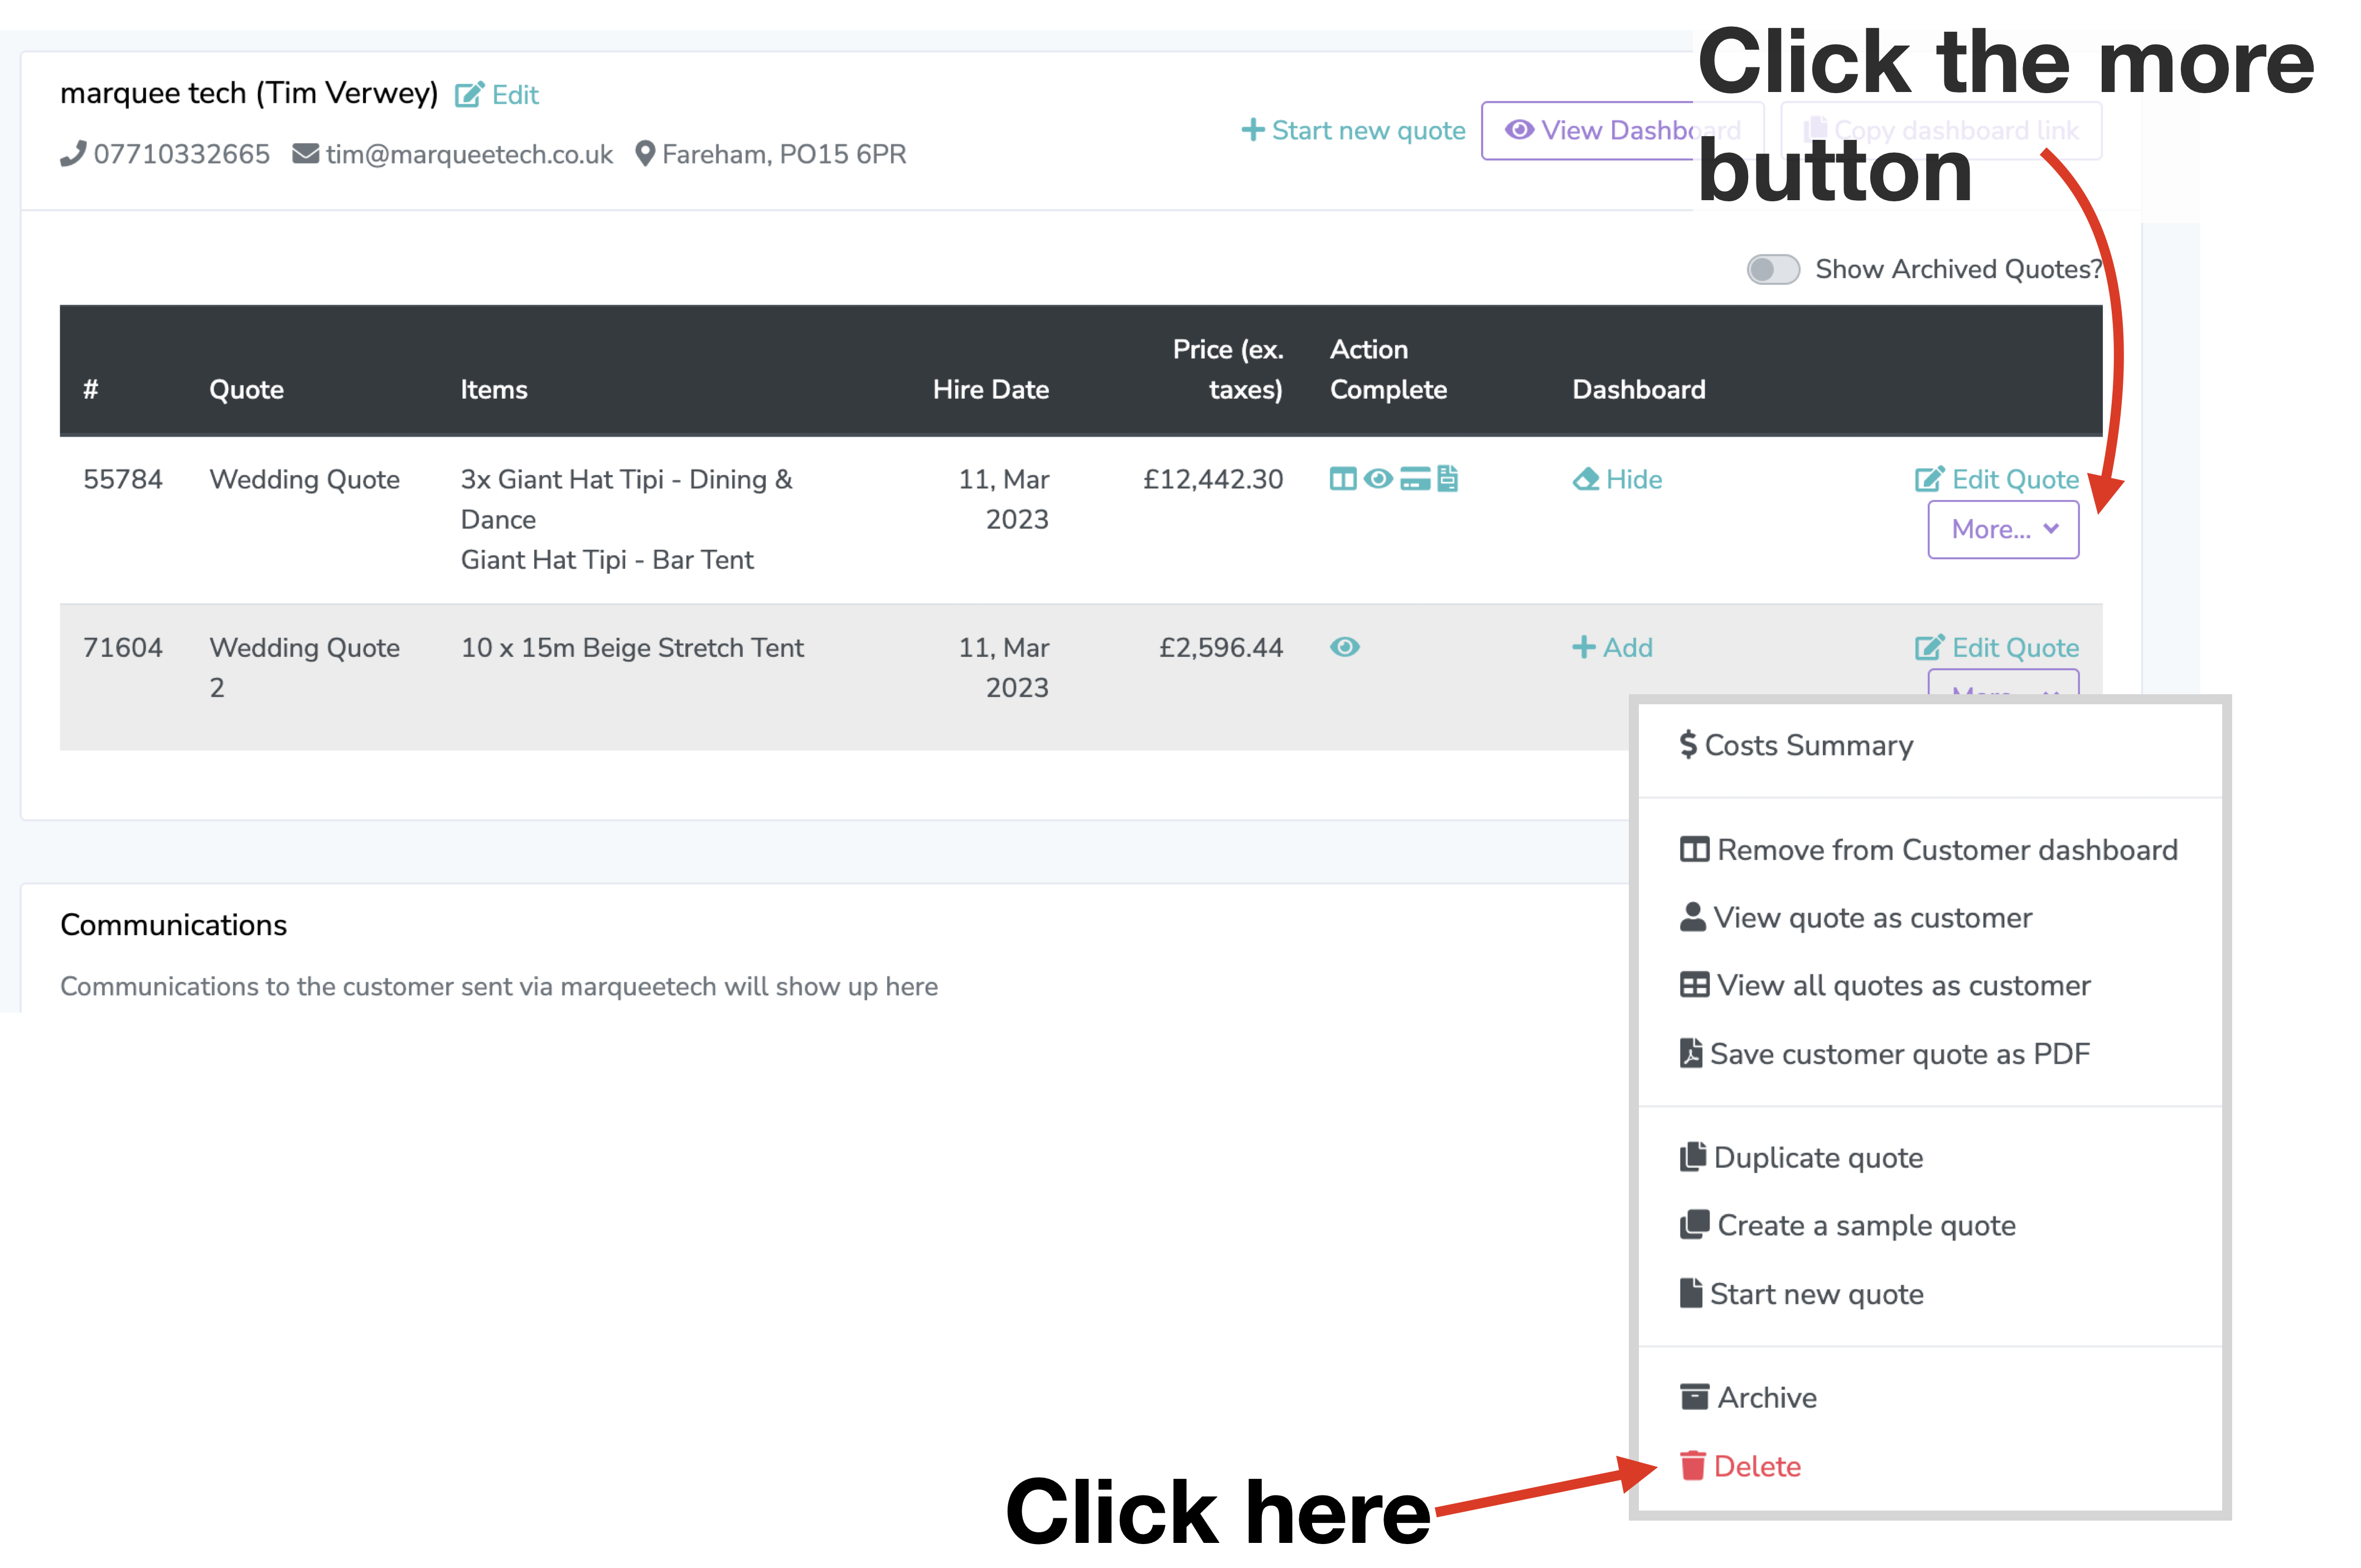Click the quote number 55784
Viewport: 2361px width, 1568px height.
click(x=123, y=480)
